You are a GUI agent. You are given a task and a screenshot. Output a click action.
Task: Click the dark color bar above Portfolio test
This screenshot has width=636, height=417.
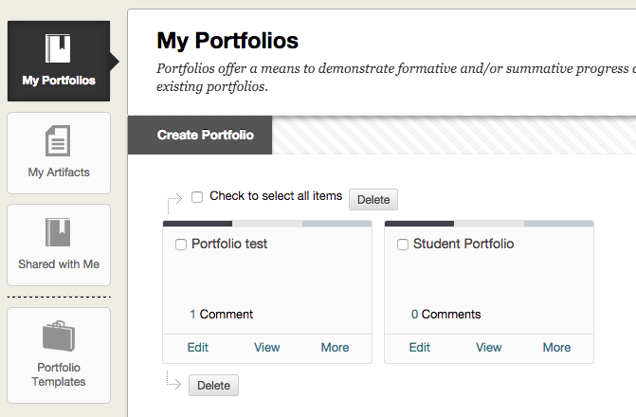[x=197, y=224]
